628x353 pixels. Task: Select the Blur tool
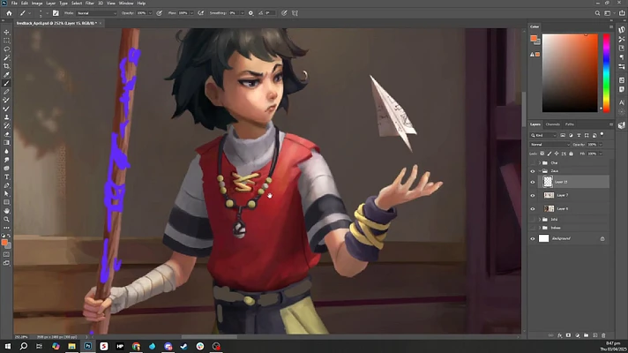6,151
